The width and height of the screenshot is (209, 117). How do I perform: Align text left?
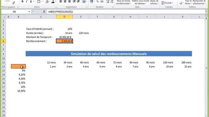(61, 1)
